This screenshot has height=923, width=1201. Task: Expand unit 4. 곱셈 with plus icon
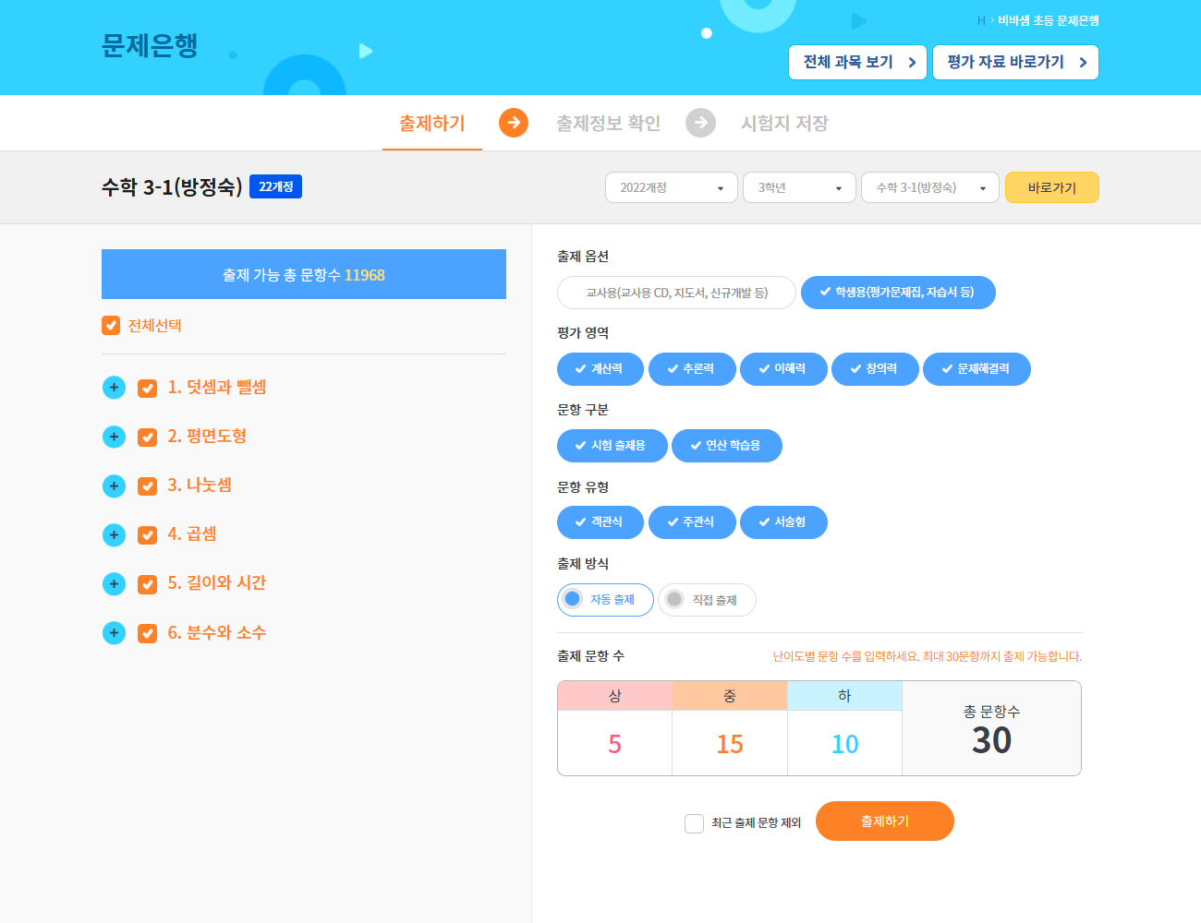(x=114, y=534)
